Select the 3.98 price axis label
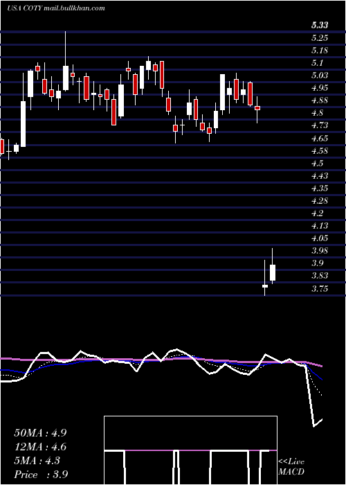346x485 pixels. pos(320,251)
